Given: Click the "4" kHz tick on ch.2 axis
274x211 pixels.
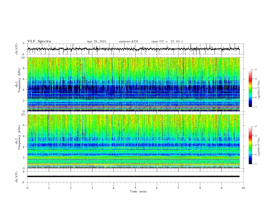Looking at the screenshot, I should coord(24,147).
